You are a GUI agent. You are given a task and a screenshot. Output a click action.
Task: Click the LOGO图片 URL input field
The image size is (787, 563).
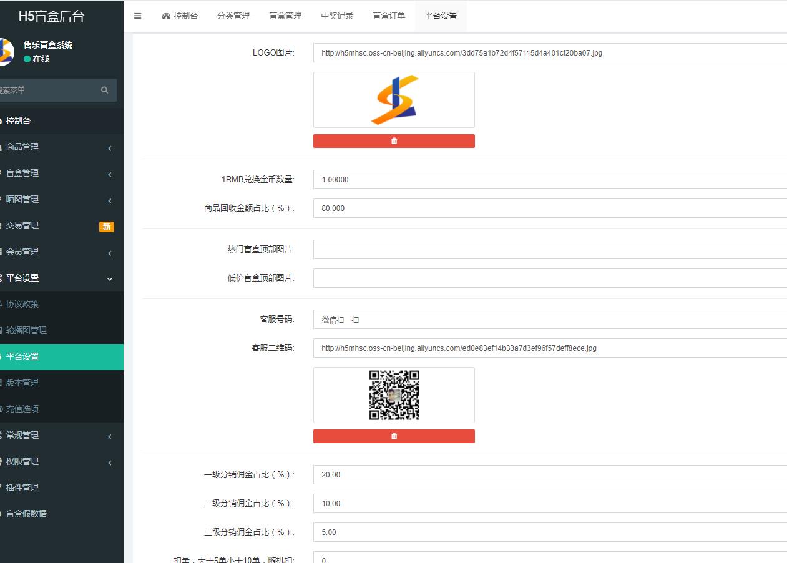click(550, 53)
